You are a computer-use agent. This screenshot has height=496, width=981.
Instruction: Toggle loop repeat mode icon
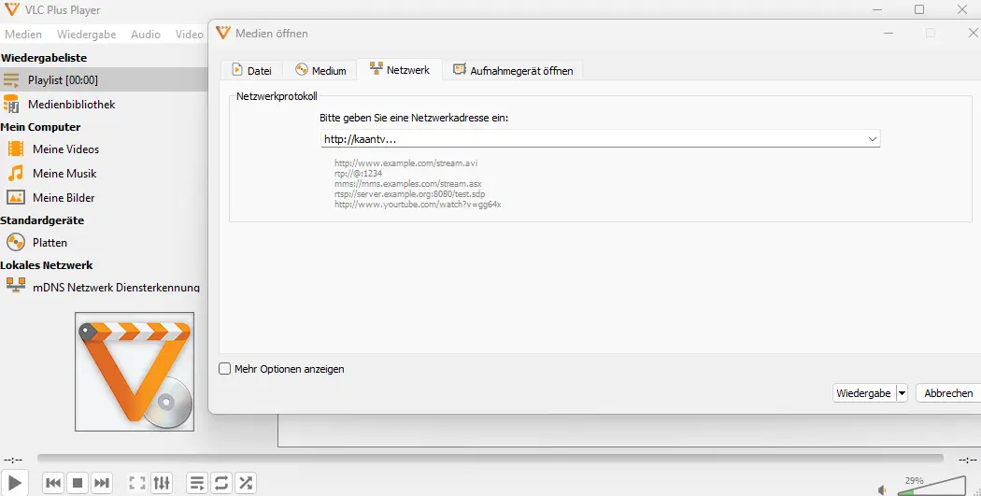pos(221,483)
